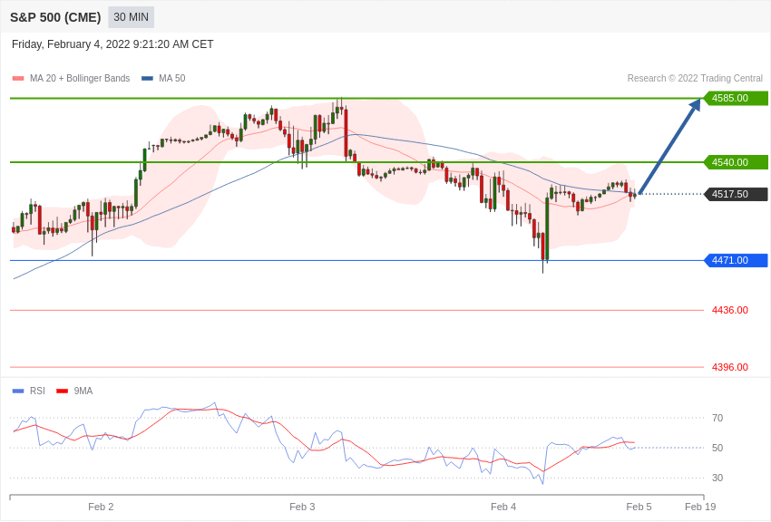Click the 4540.00 green price tag
The height and width of the screenshot is (522, 771).
pyautogui.click(x=737, y=162)
